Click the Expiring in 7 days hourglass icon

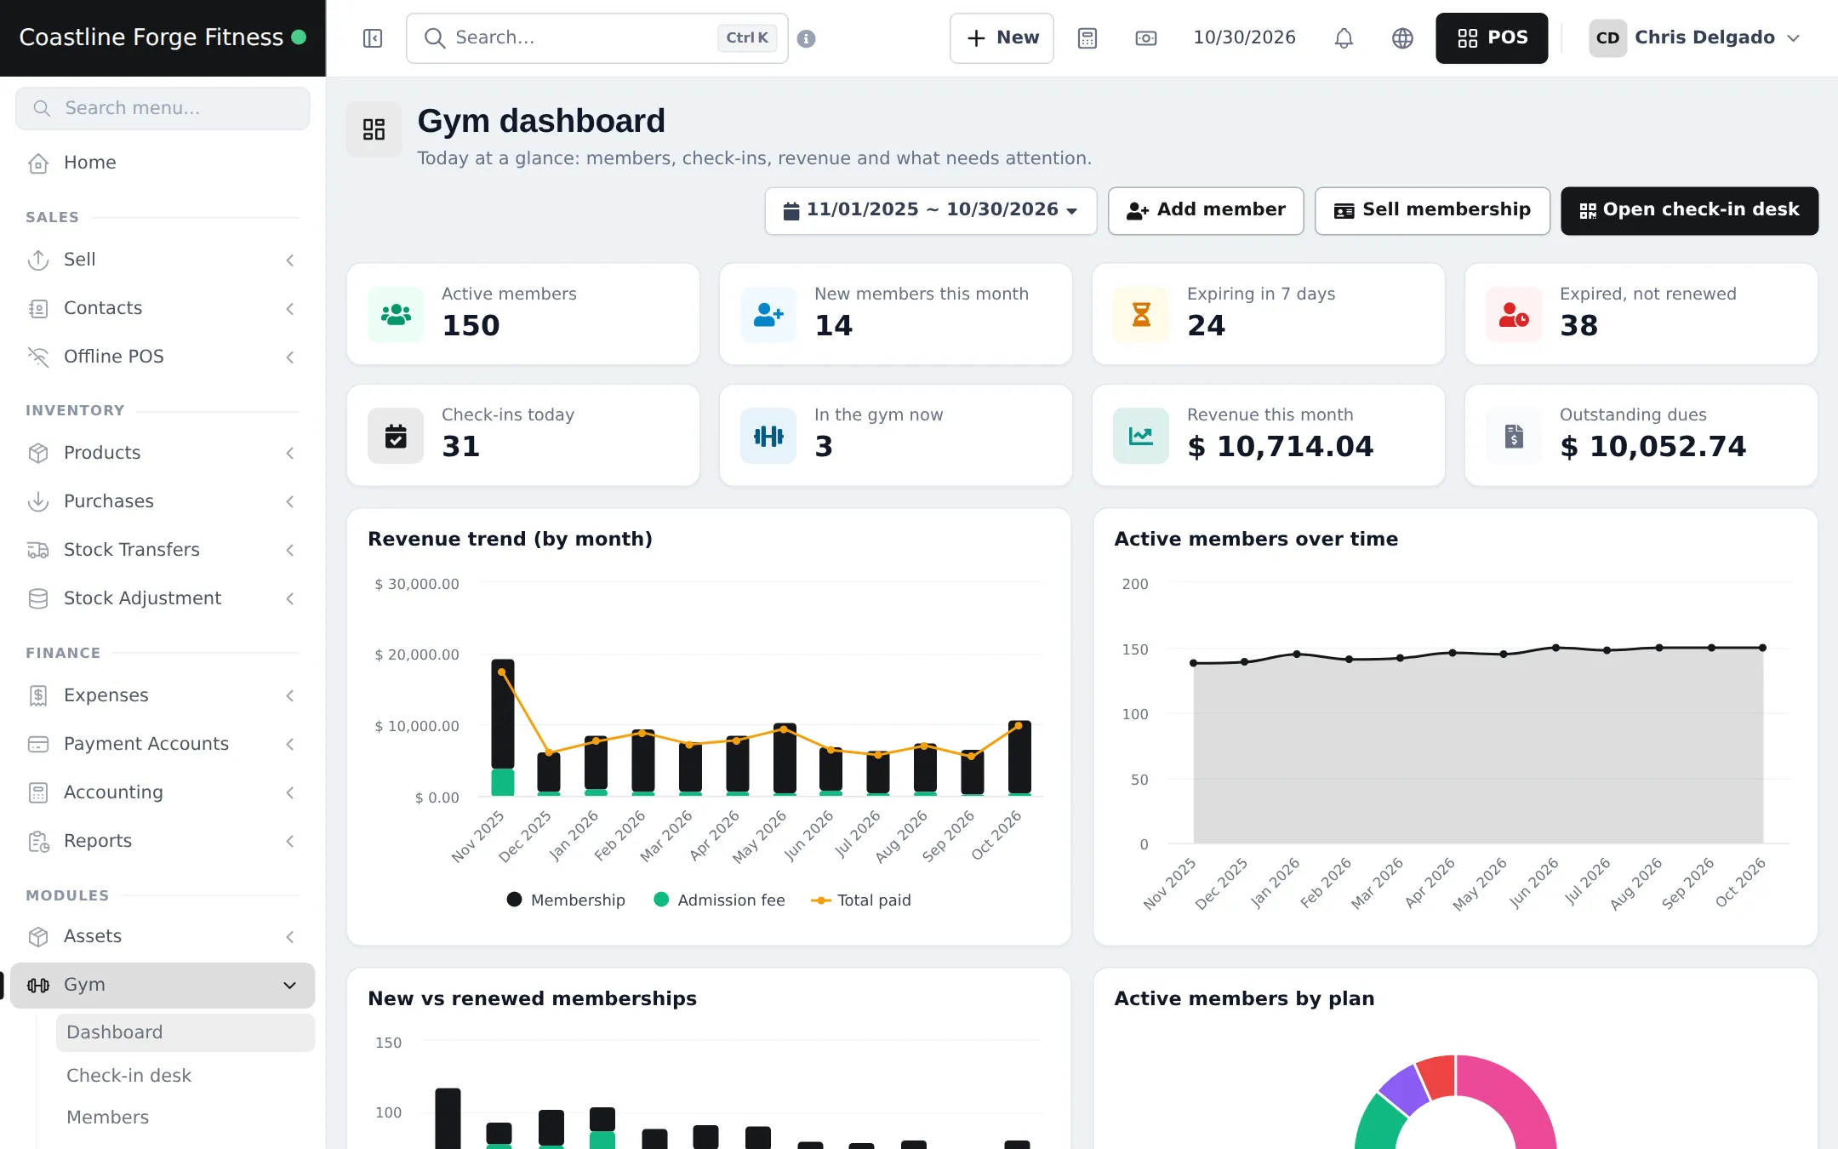[1141, 314]
